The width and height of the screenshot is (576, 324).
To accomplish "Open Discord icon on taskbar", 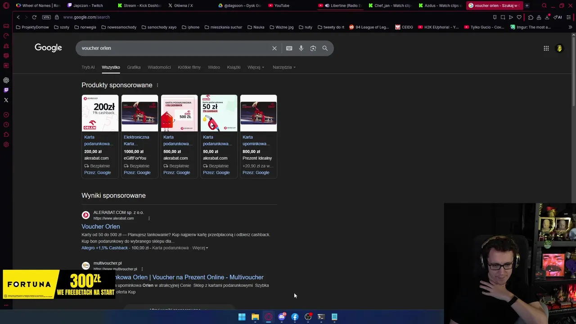I will tap(282, 317).
